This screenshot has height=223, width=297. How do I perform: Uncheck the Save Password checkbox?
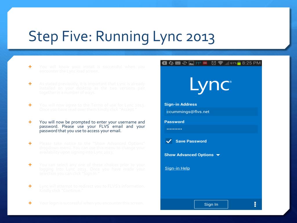point(169,141)
